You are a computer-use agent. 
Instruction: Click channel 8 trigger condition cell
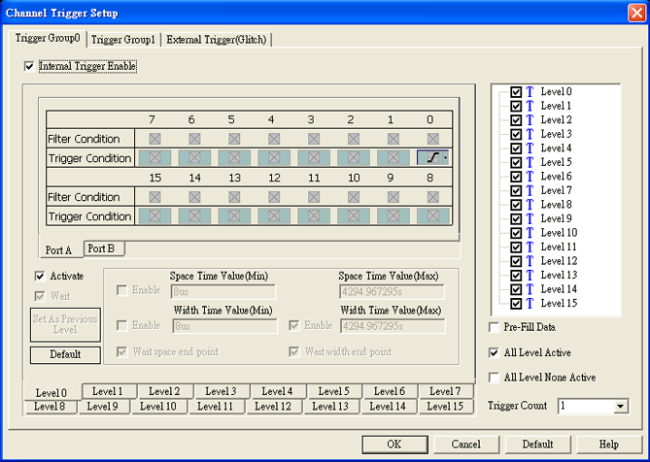coord(432,216)
